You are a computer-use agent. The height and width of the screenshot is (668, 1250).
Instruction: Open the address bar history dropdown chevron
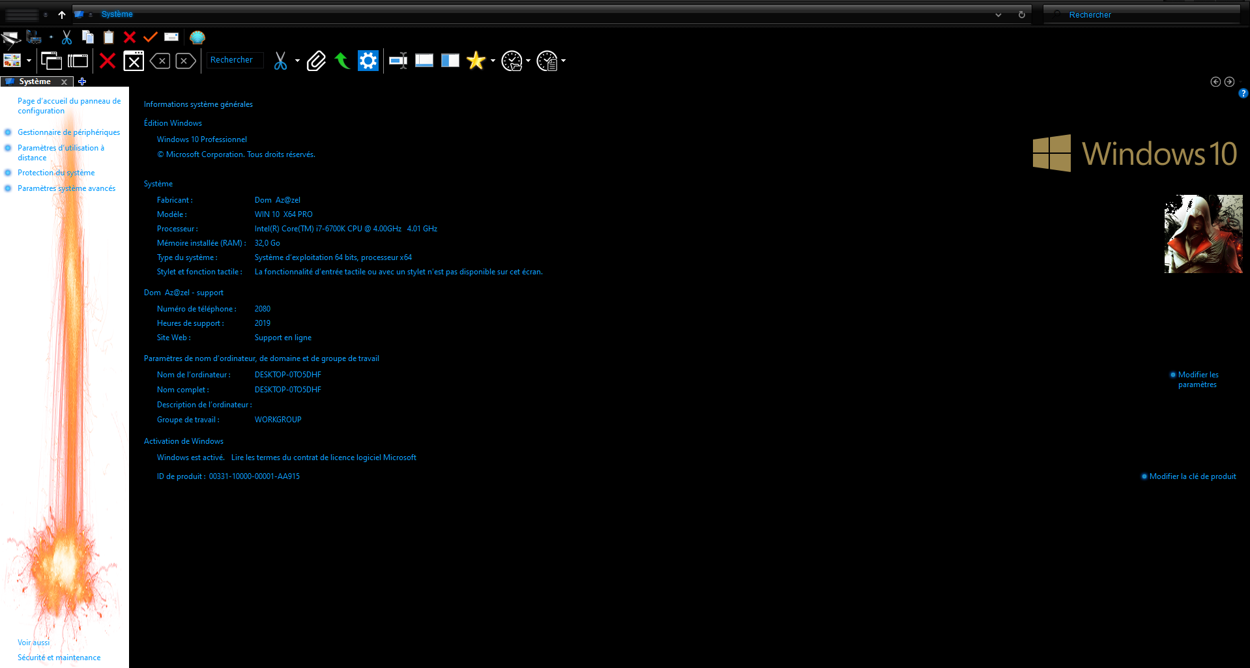pos(998,15)
